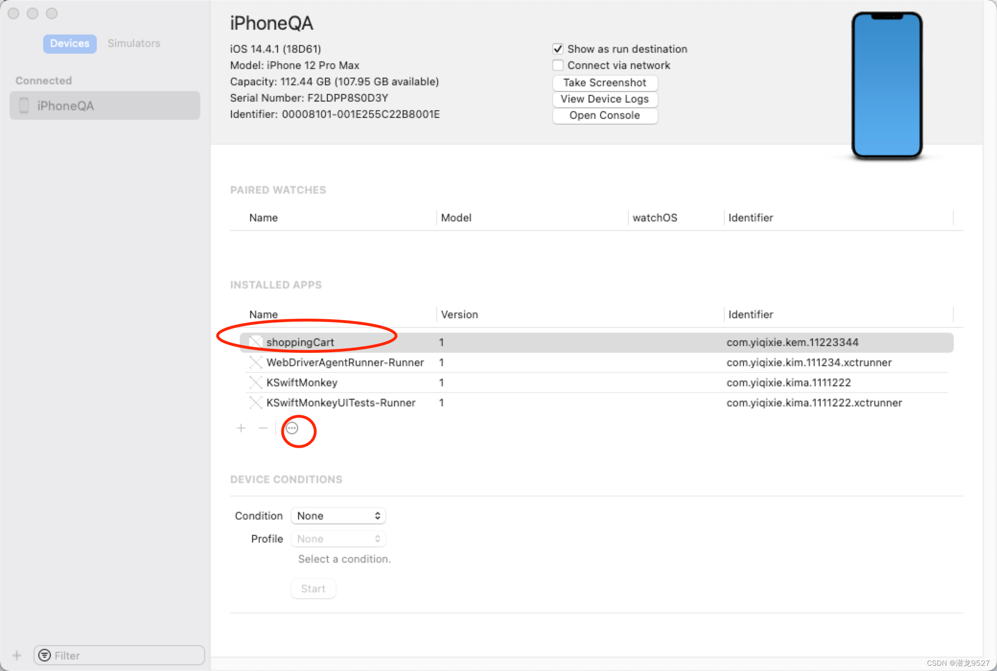The height and width of the screenshot is (671, 997).
Task: Switch to the Simulators tab
Action: click(x=134, y=43)
